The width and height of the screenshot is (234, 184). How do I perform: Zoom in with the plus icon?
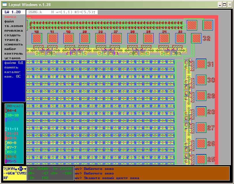[x=7, y=173]
